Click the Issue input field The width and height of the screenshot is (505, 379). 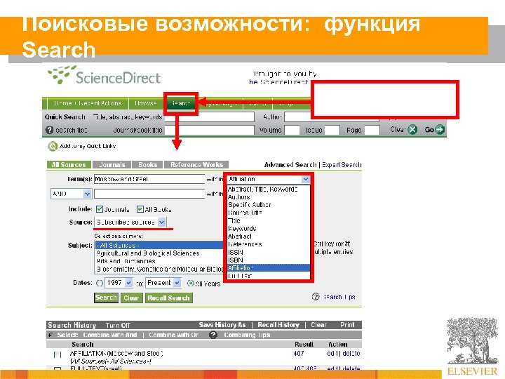click(332, 131)
